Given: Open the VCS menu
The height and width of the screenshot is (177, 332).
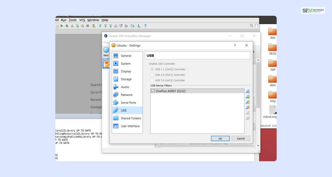Looking at the screenshot, I should coord(82,20).
